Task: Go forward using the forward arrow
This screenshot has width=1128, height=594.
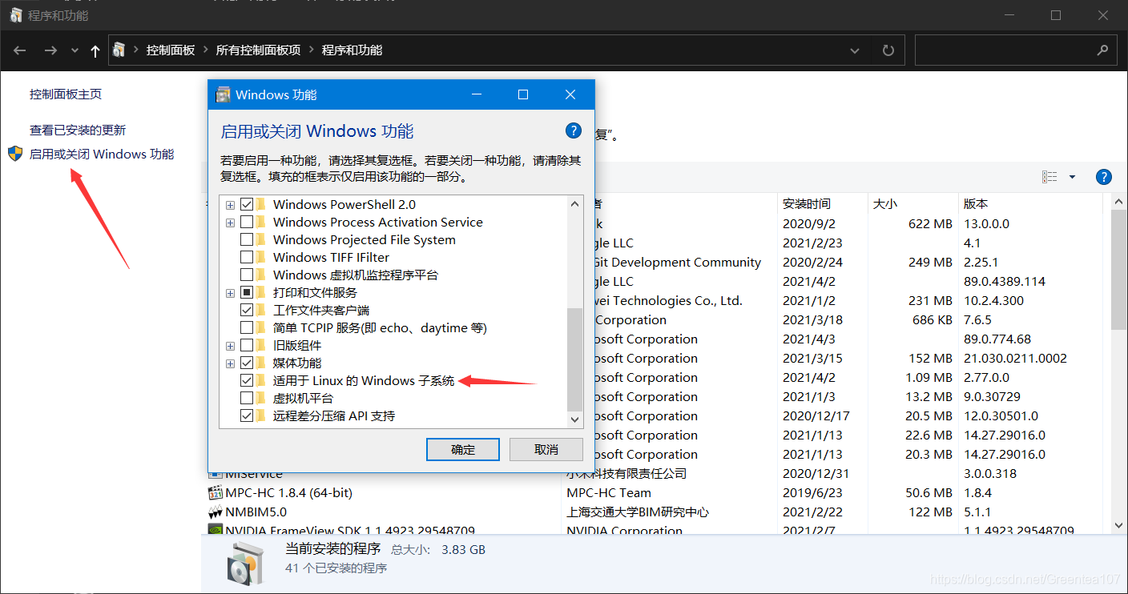Action: point(50,50)
